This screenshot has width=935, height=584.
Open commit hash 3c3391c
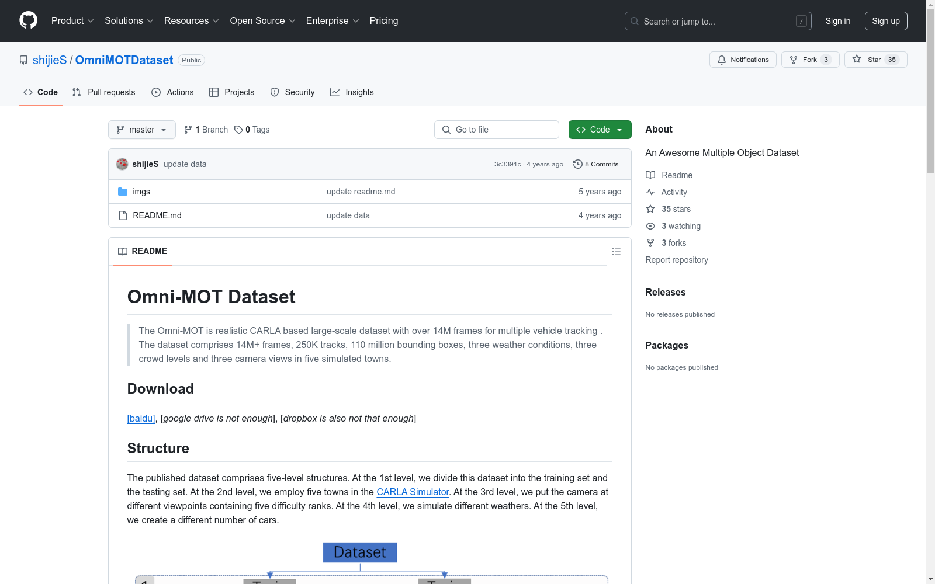pos(507,164)
